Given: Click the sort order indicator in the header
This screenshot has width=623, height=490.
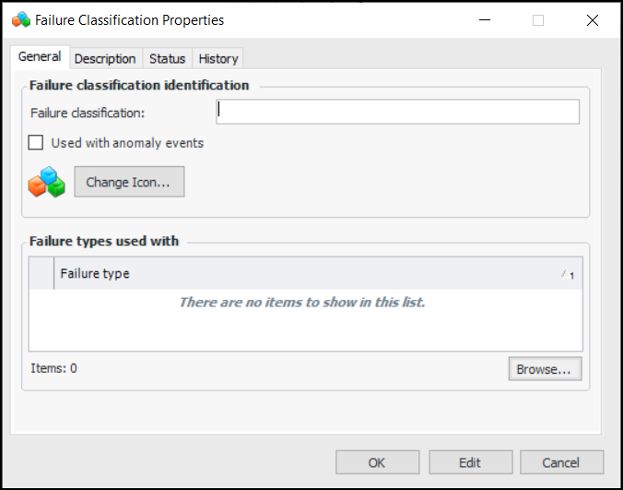Looking at the screenshot, I should tap(569, 274).
